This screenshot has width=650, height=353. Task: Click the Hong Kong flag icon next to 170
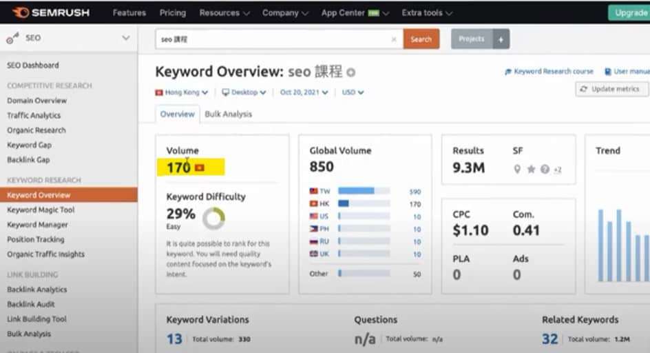coord(200,168)
